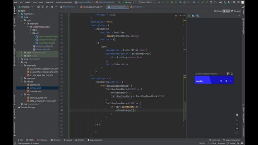This screenshot has width=258, height=145.
Task: Place cursor inside onTextChange quotes, current line
Action: tap(133, 110)
